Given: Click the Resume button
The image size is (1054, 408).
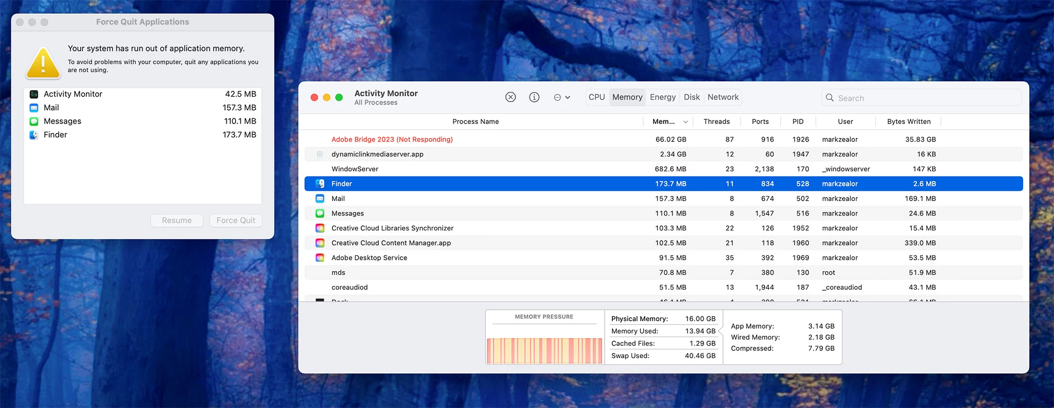Looking at the screenshot, I should click(177, 221).
